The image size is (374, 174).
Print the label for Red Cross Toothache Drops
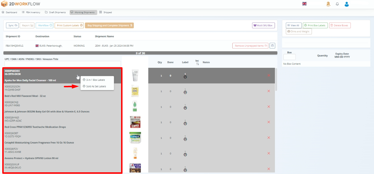(185, 123)
